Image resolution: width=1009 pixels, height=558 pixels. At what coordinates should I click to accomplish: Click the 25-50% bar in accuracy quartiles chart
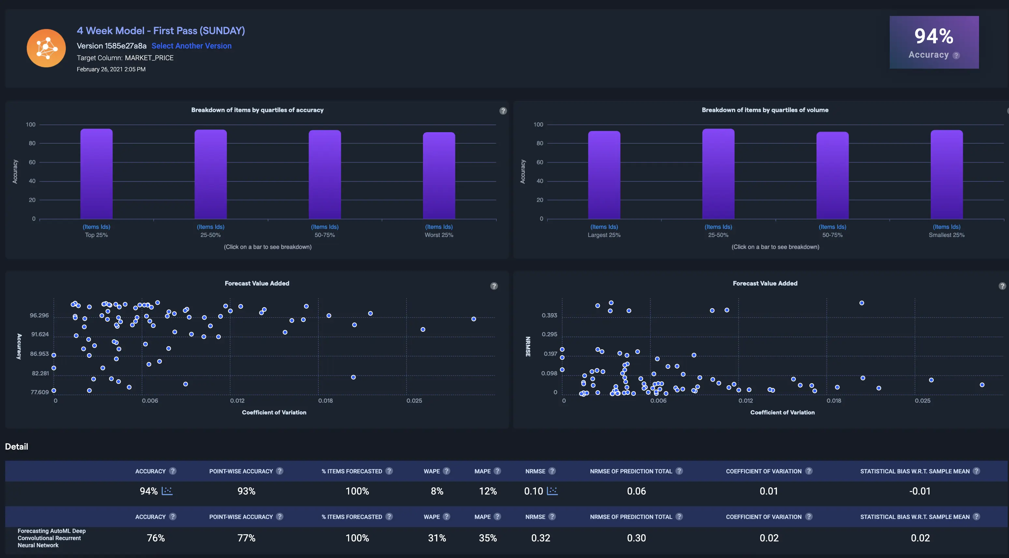point(211,174)
